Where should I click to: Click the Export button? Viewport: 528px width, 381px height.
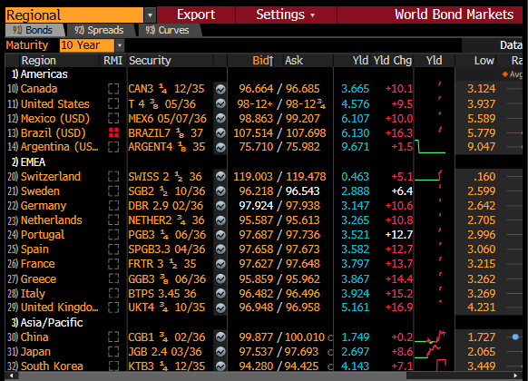click(196, 15)
